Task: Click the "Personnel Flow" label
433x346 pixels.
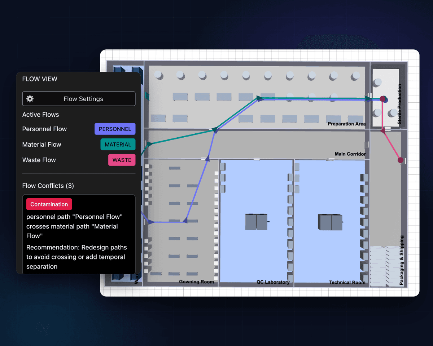Action: (x=44, y=129)
